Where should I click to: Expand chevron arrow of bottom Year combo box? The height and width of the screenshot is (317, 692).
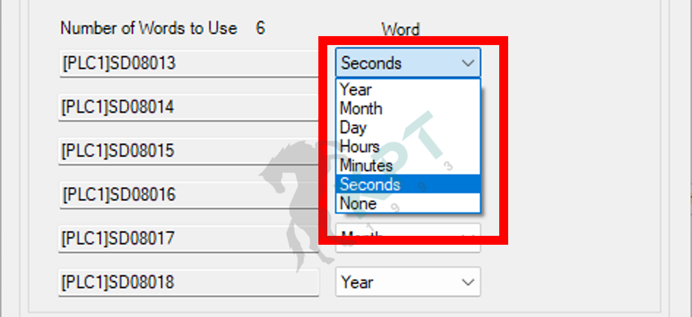(x=468, y=282)
